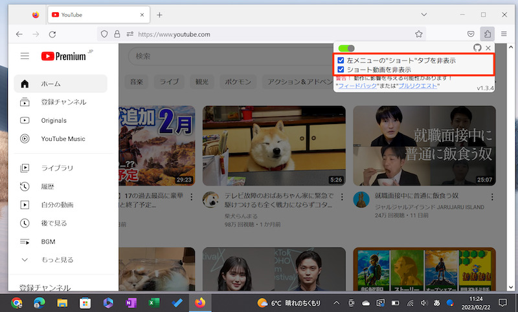Open the GitHub icon in extension popup
Viewport: 518px width, 312px height.
[477, 48]
